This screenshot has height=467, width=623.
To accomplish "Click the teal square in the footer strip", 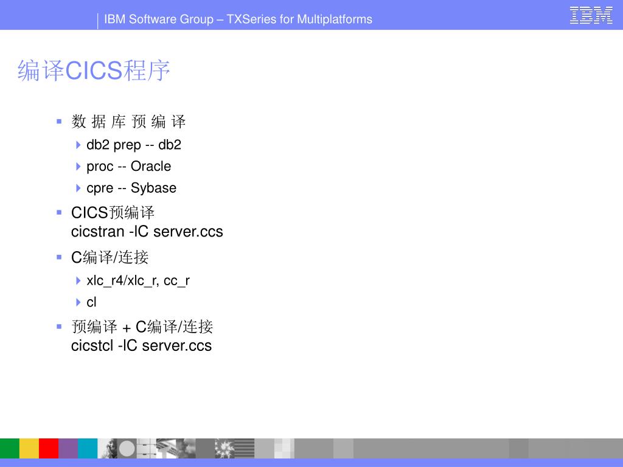I will 88,448.
